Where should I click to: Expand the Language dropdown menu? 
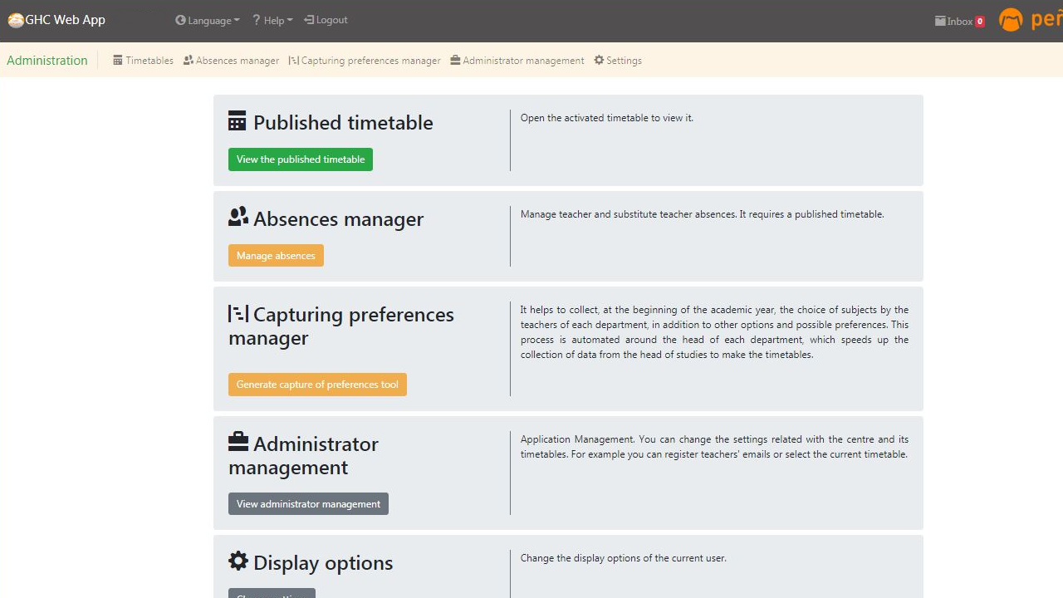click(x=208, y=20)
